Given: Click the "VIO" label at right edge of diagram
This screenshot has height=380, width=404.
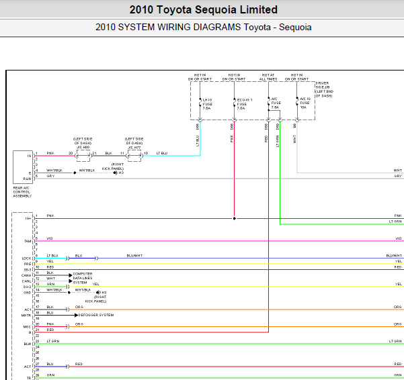Looking at the screenshot, I should click(399, 238).
